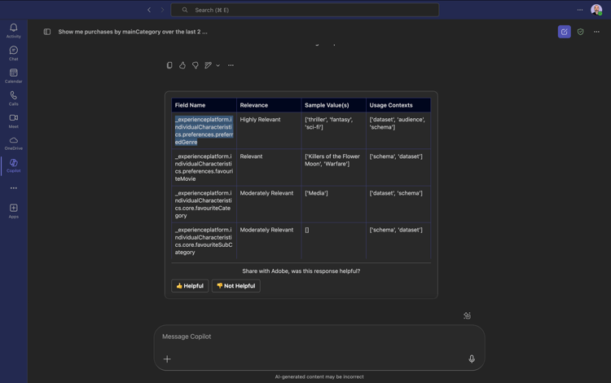Click the Not Helpful button
Image resolution: width=611 pixels, height=383 pixels.
point(235,285)
